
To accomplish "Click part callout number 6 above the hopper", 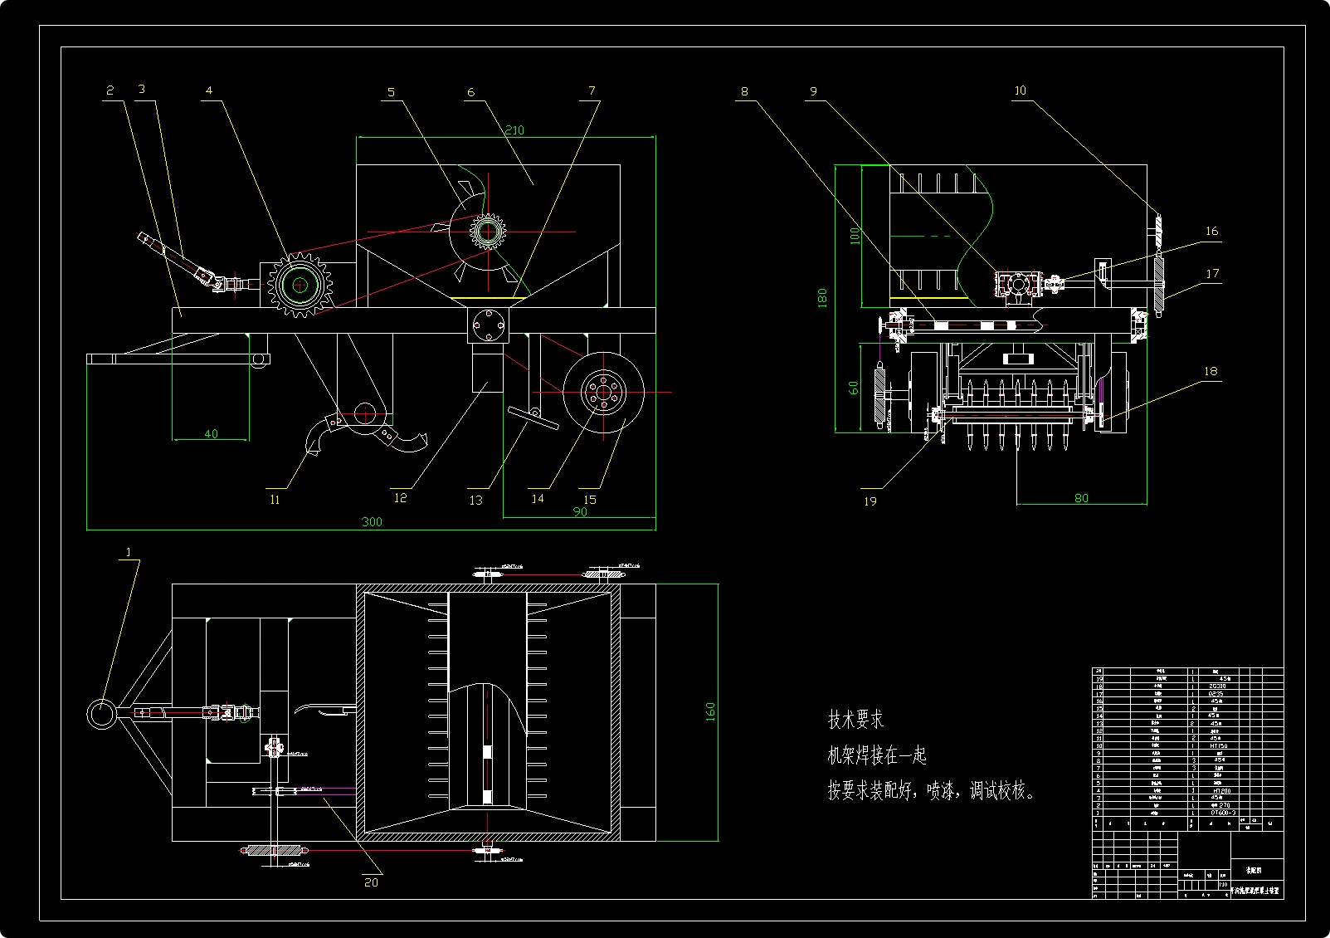I will [470, 92].
